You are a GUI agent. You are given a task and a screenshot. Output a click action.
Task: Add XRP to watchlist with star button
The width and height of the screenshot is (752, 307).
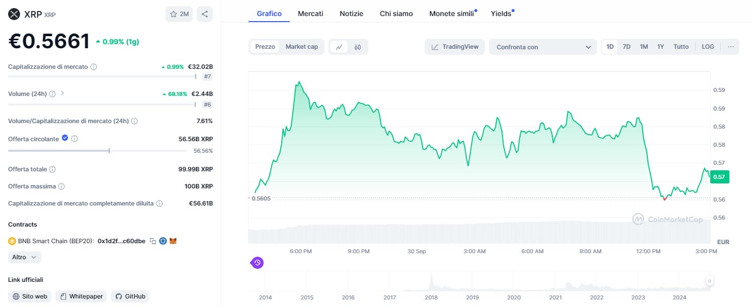[x=179, y=14]
